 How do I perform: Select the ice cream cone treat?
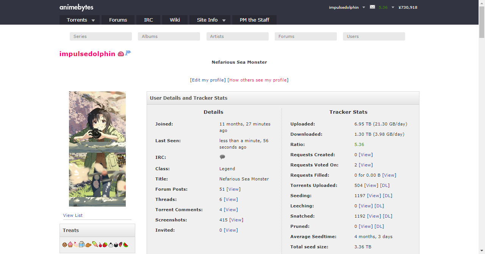tap(121, 245)
